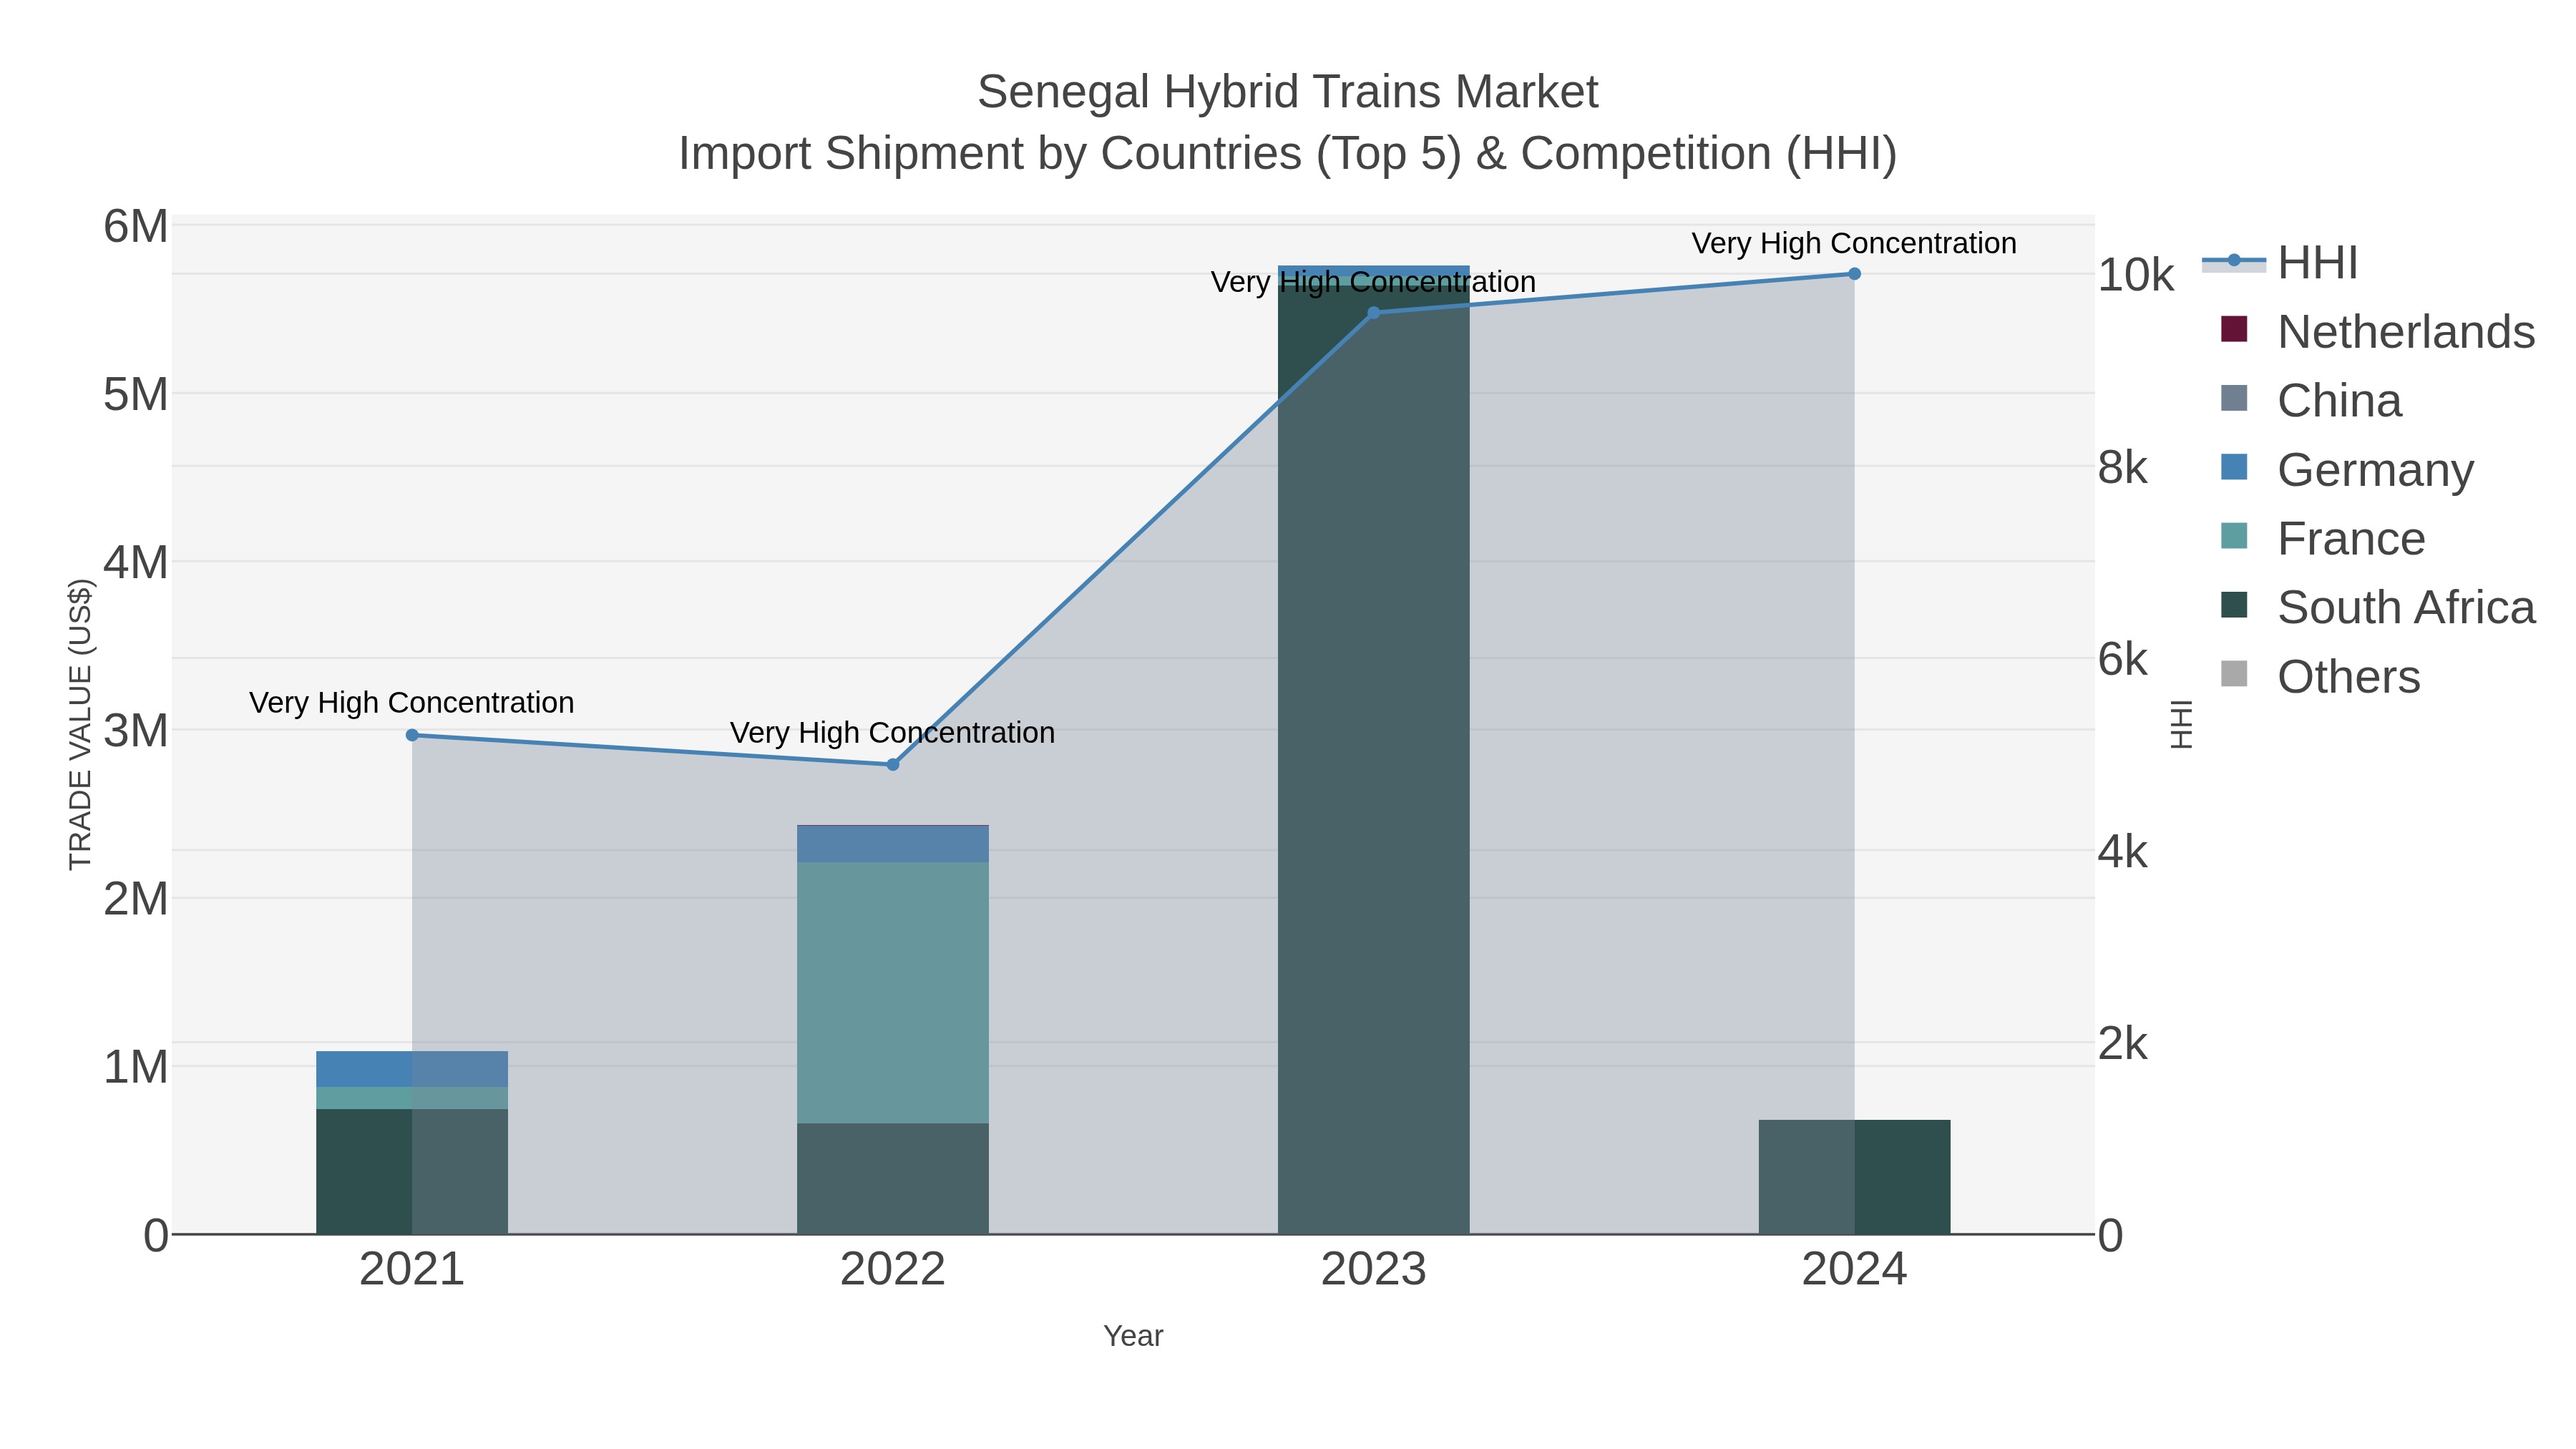Select the South Africa segment of the 2022 bar
Screen dimensions: 2576x1449
[893, 1178]
